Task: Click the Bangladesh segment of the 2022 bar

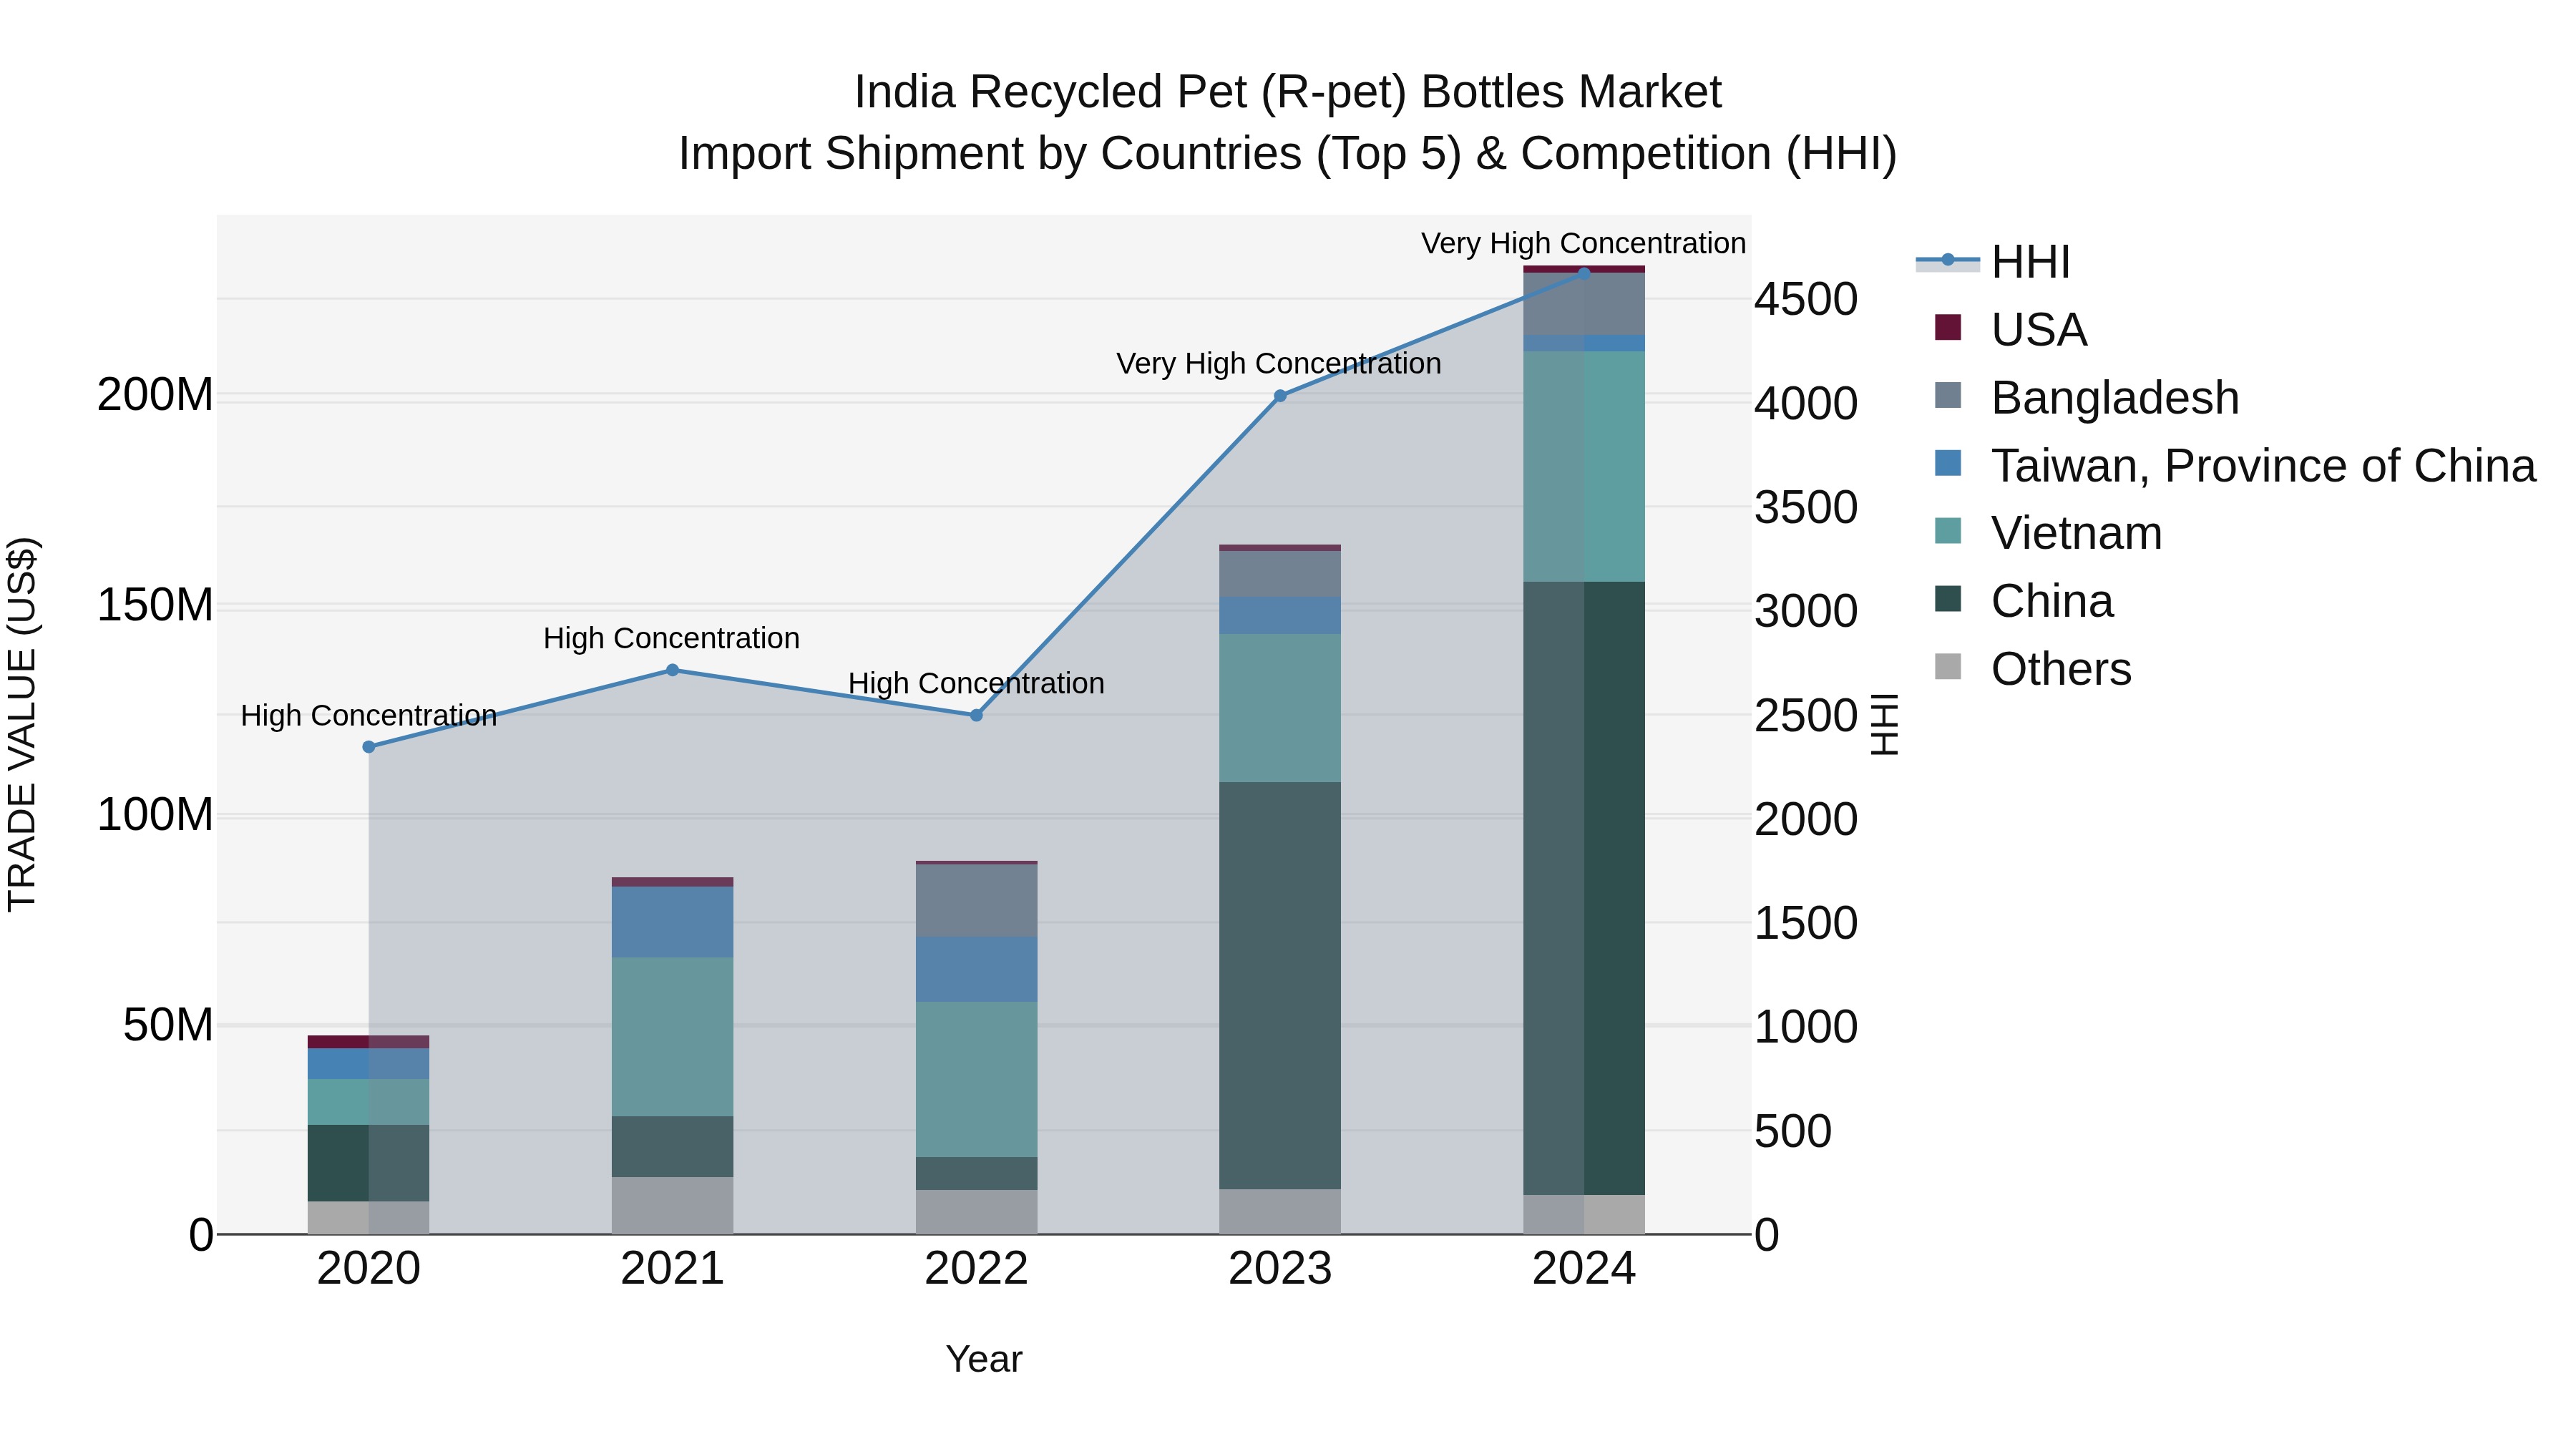Action: 977,901
